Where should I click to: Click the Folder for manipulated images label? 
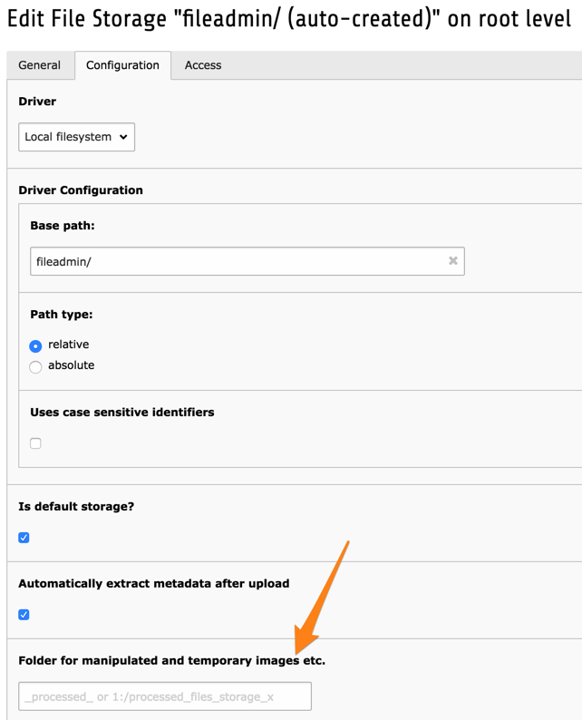[x=171, y=660]
